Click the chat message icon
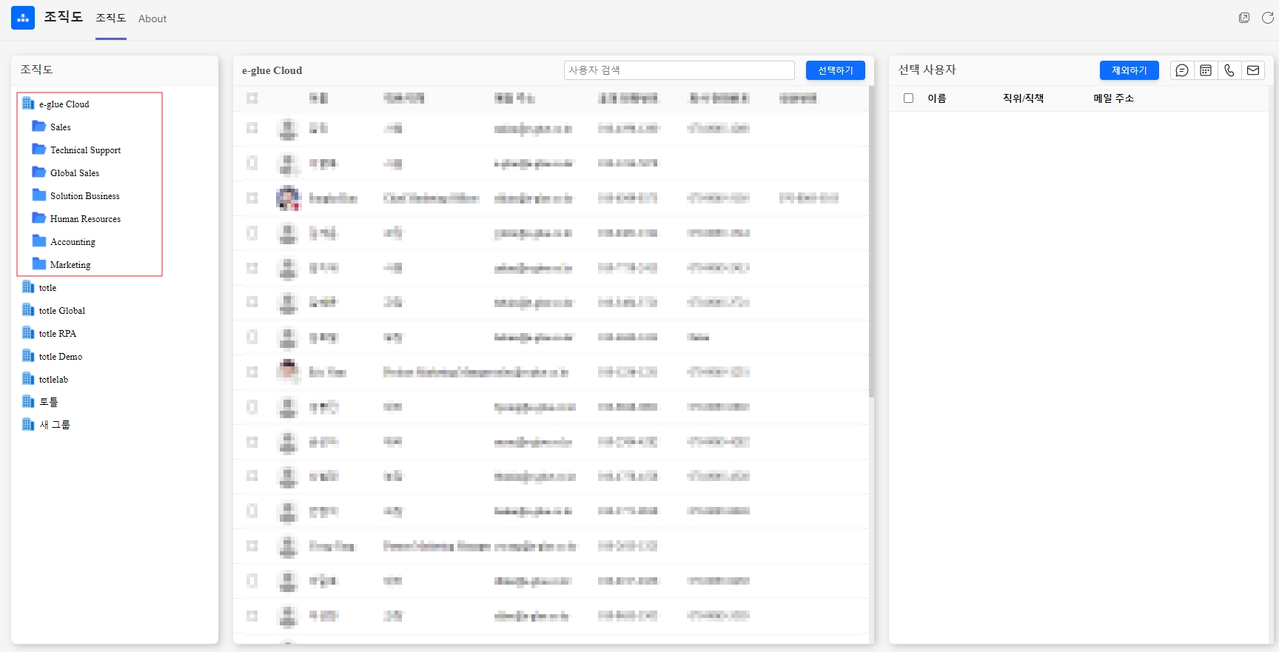The width and height of the screenshot is (1279, 652). (x=1182, y=70)
